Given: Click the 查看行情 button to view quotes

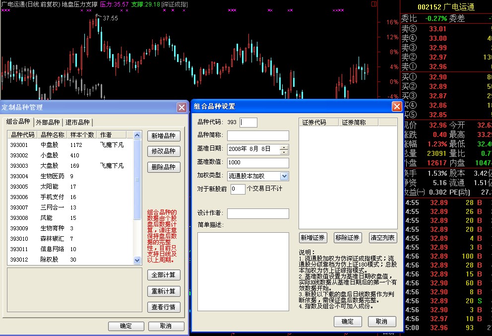Looking at the screenshot, I should (164, 308).
